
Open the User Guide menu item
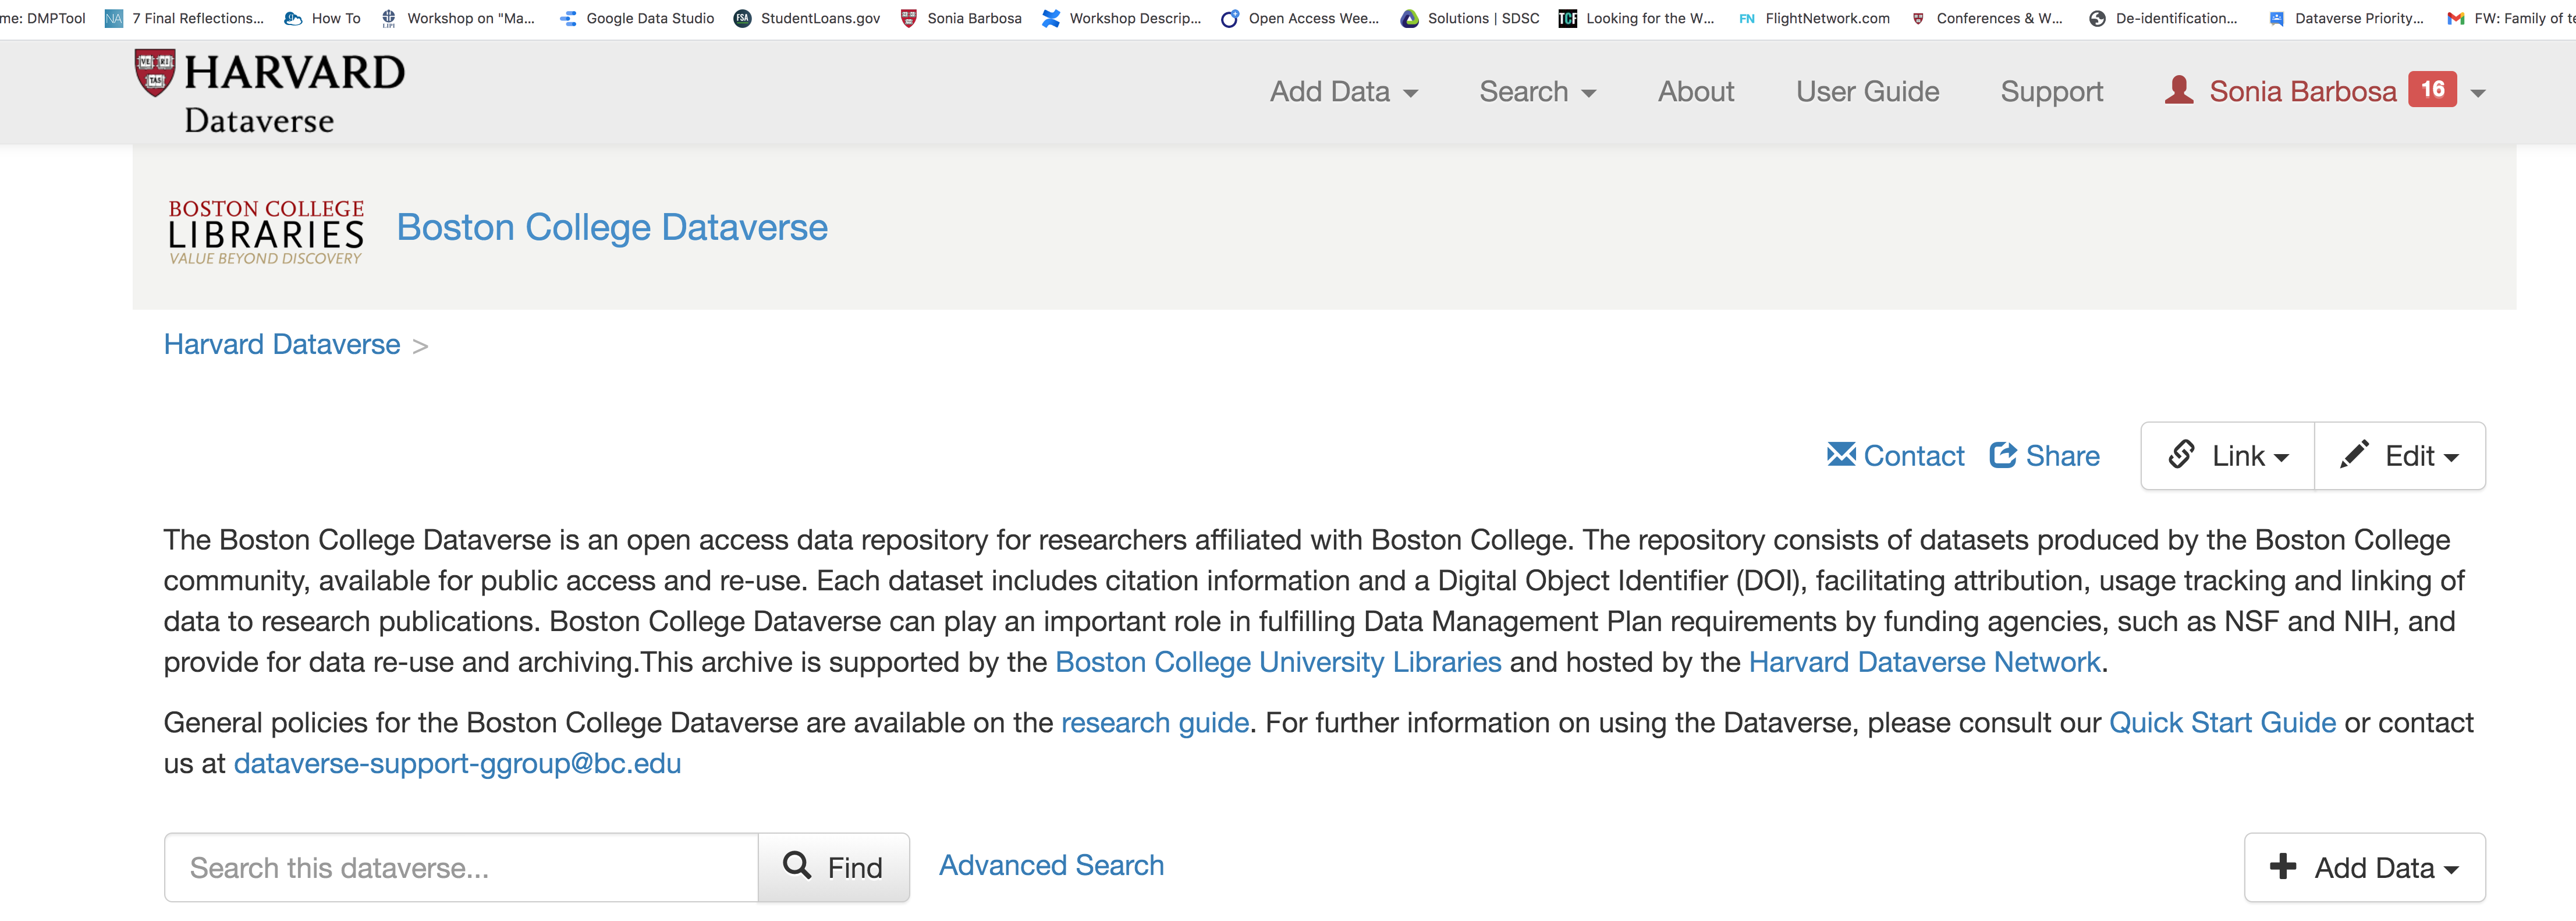point(1867,91)
